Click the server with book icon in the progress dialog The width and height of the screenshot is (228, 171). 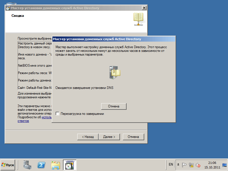tap(115, 72)
